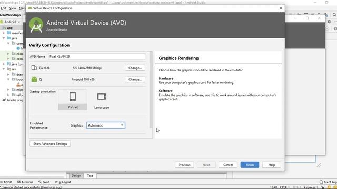Select Gradle Scripts in project tree
Screen dimensions: 337x189
(x=13, y=100)
